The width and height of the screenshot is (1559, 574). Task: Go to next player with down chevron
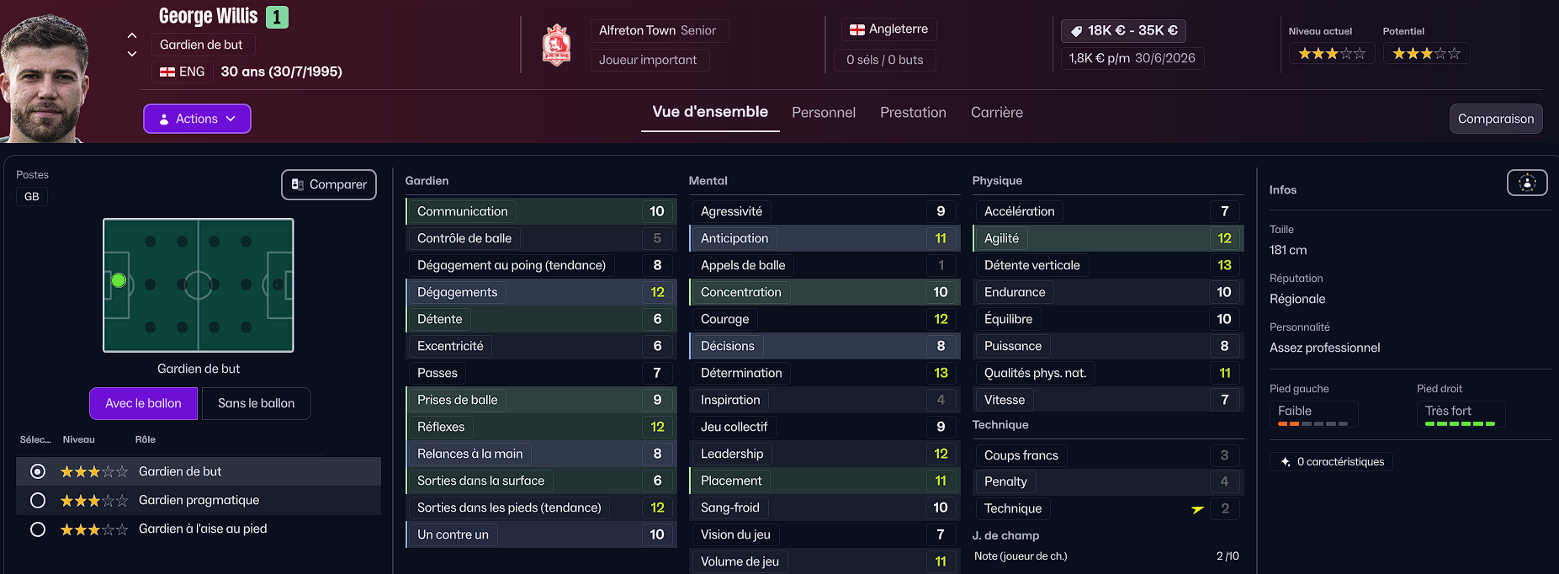click(132, 54)
